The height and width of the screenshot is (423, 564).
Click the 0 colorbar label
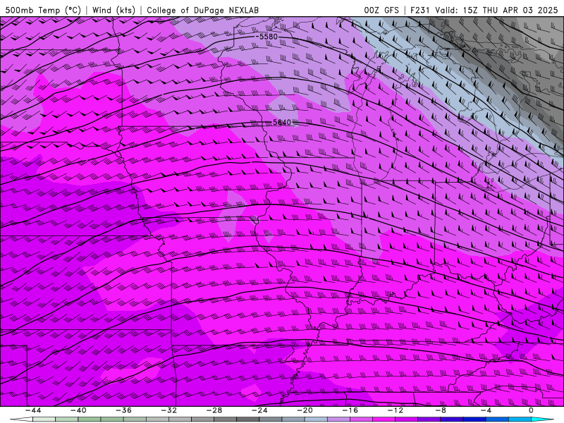point(531,410)
